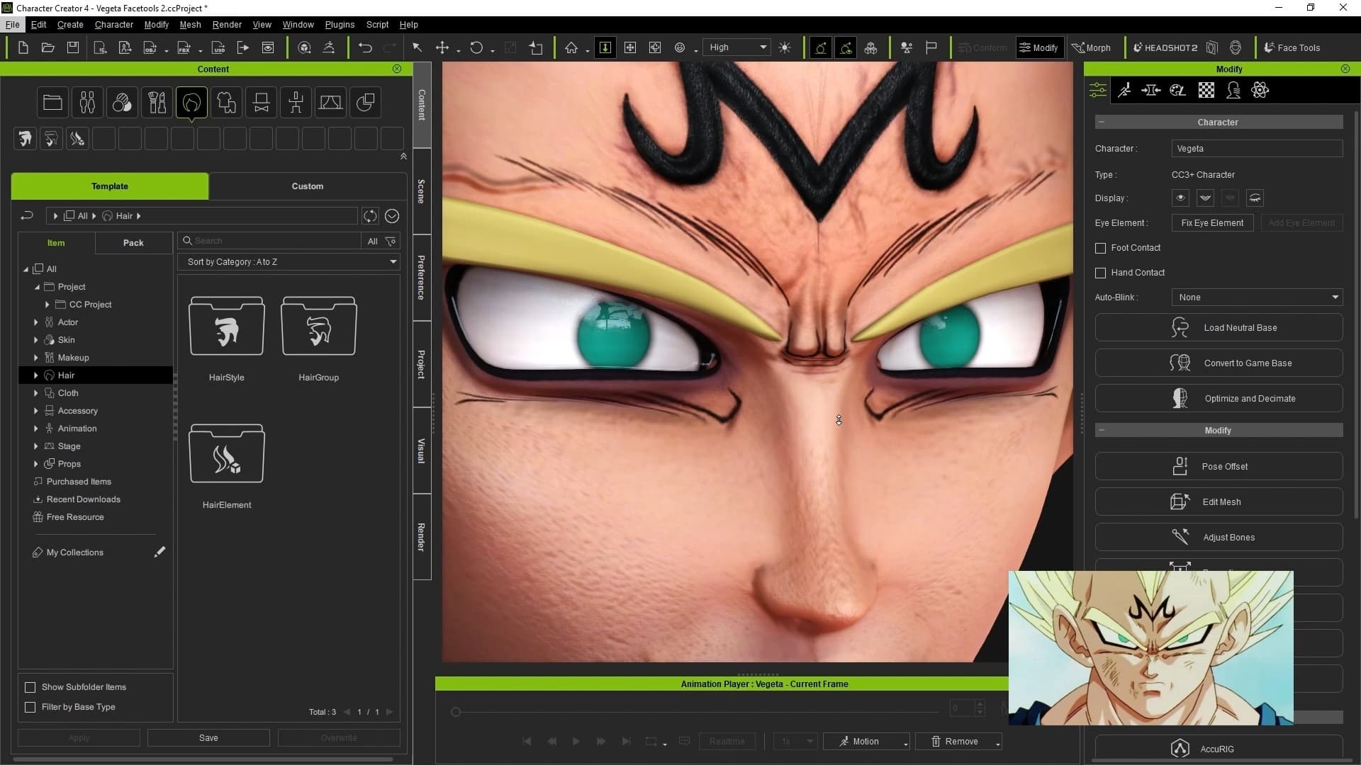Open the Motion Pose tab icon in Modify

point(1125,90)
